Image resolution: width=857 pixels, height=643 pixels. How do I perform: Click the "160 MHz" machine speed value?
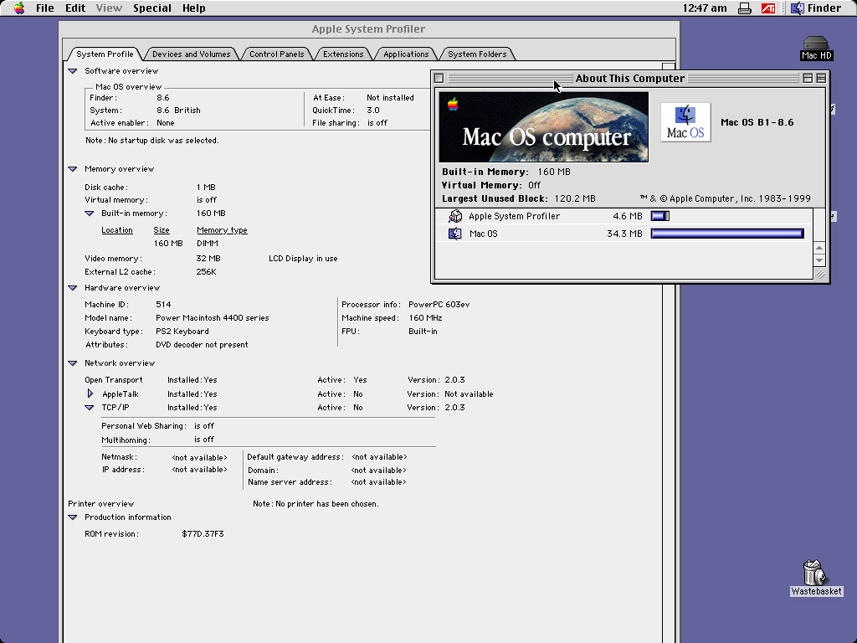point(425,317)
